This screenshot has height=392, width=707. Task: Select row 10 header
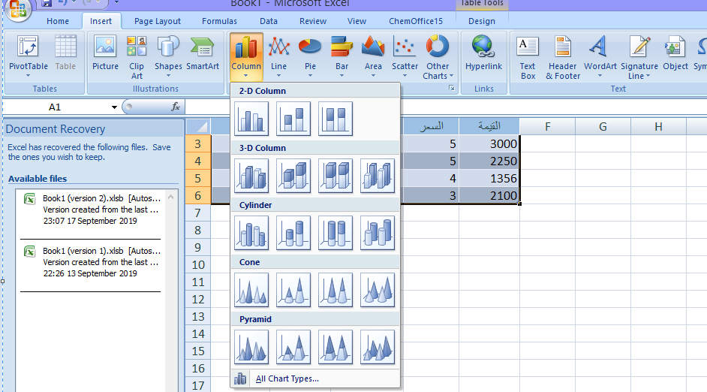coord(198,265)
